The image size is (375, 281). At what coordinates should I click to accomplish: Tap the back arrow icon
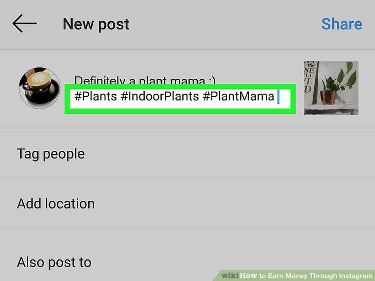(x=25, y=24)
